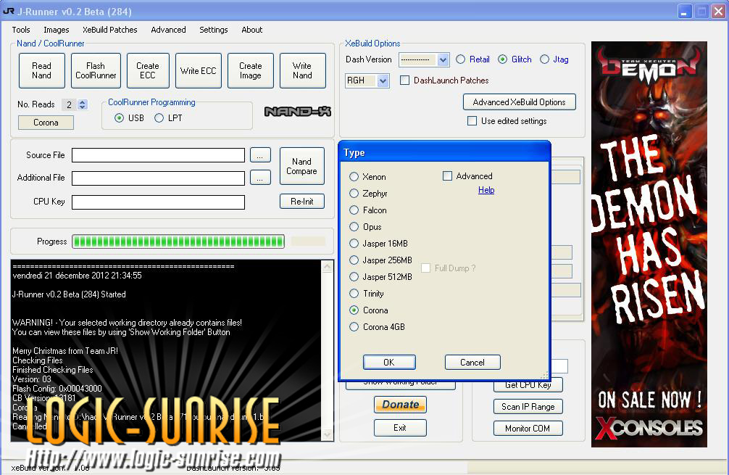The width and height of the screenshot is (729, 475).
Task: Click the J-Runner title bar icon
Action: pyautogui.click(x=9, y=11)
